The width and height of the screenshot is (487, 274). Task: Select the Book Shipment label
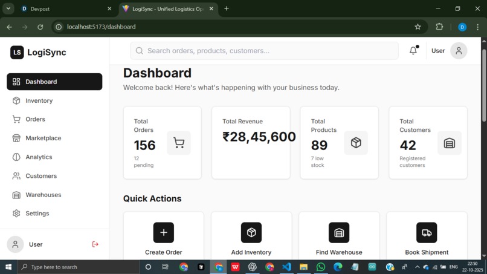427,252
